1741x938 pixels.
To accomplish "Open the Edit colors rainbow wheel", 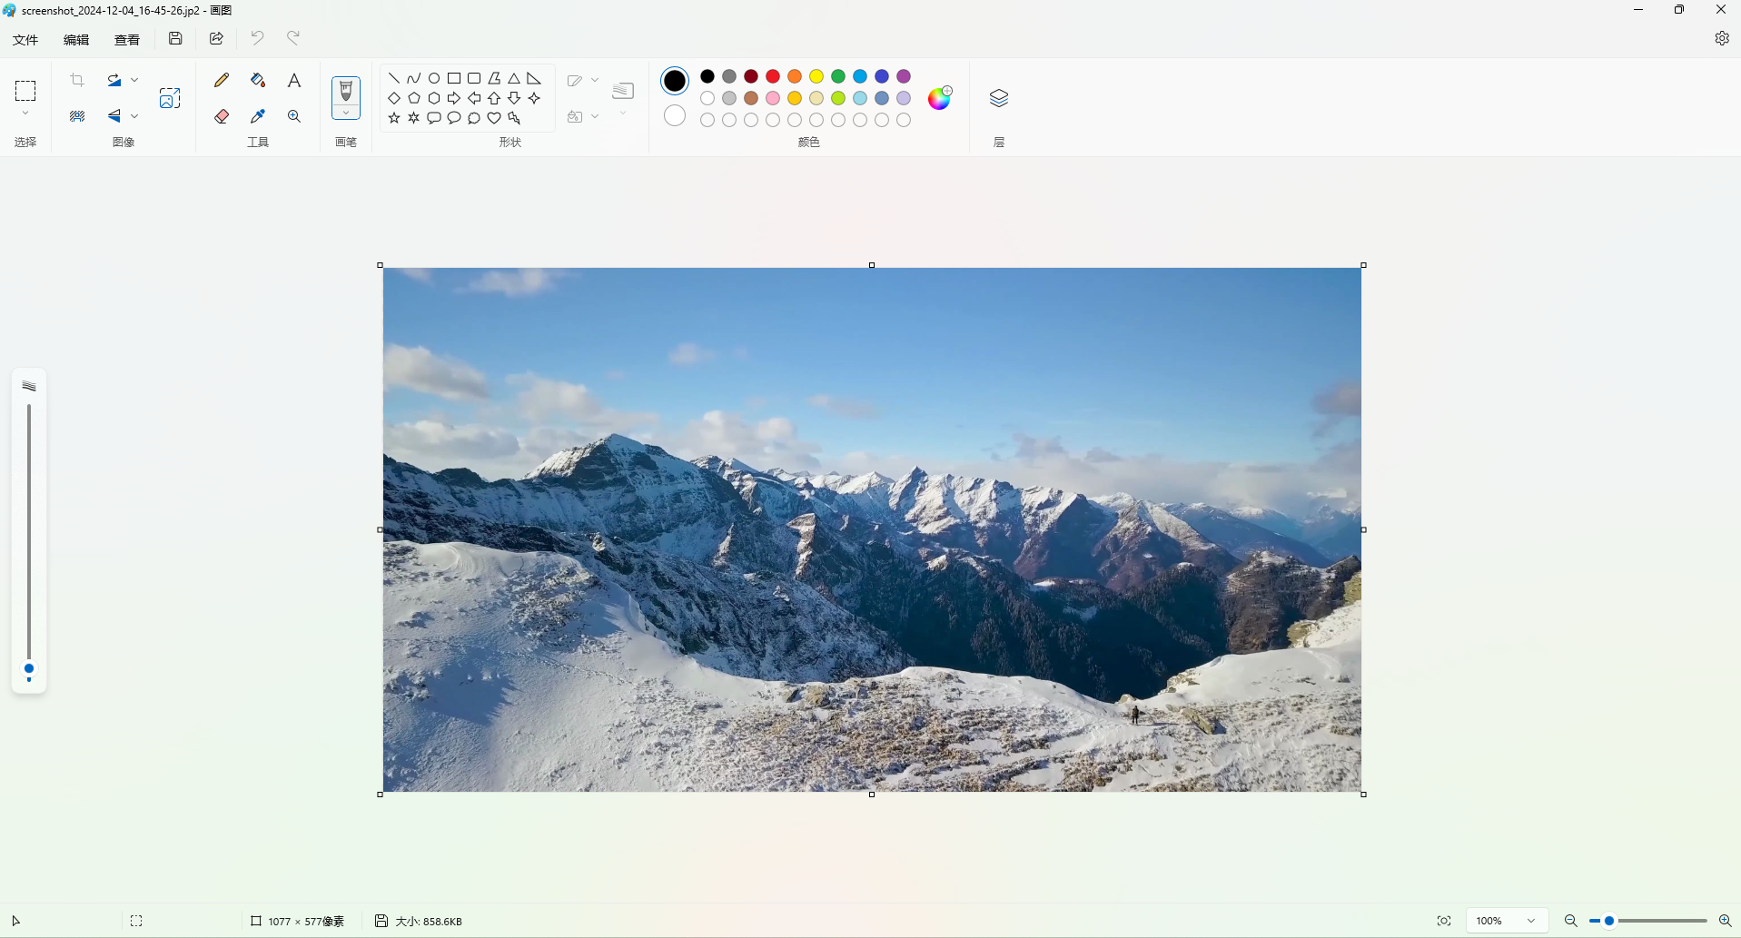I will click(x=940, y=97).
